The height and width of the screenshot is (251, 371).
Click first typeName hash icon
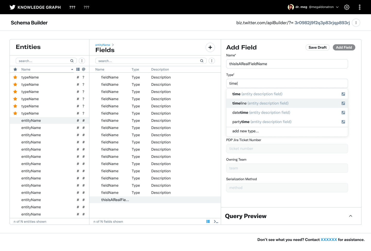point(78,77)
